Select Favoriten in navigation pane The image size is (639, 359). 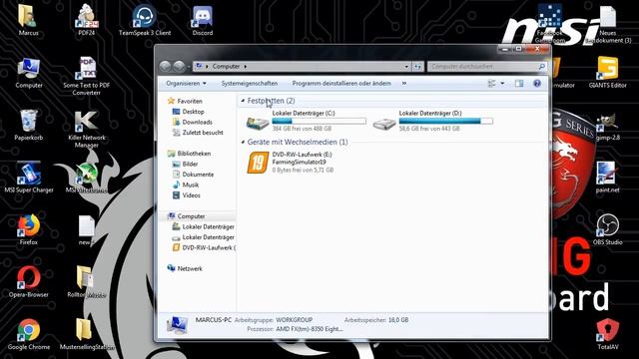190,101
